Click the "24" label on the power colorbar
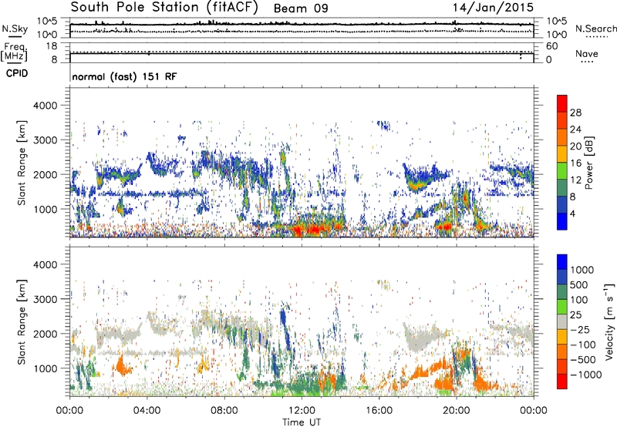 pos(575,129)
